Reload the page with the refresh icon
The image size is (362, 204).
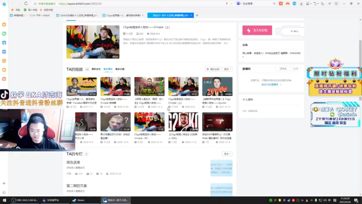(26, 4)
